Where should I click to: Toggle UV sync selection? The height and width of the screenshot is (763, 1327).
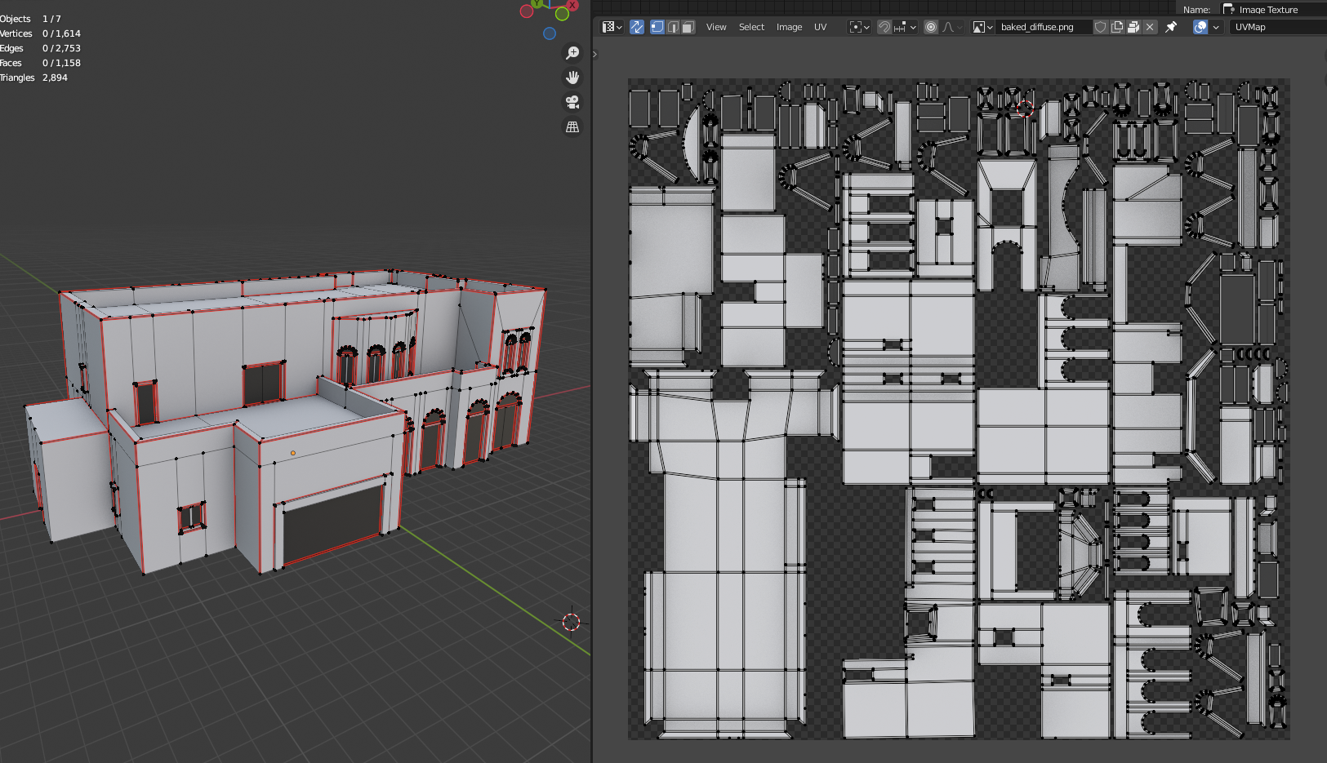637,27
